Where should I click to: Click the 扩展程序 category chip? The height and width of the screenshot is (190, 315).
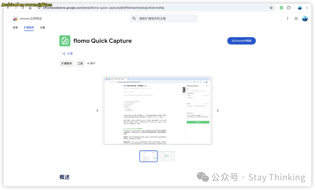[66, 64]
